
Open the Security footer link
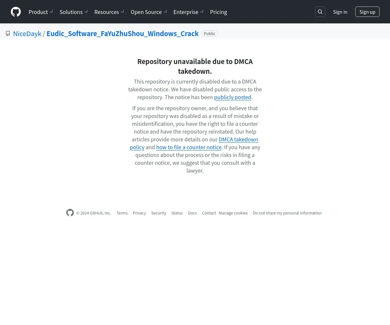click(159, 213)
